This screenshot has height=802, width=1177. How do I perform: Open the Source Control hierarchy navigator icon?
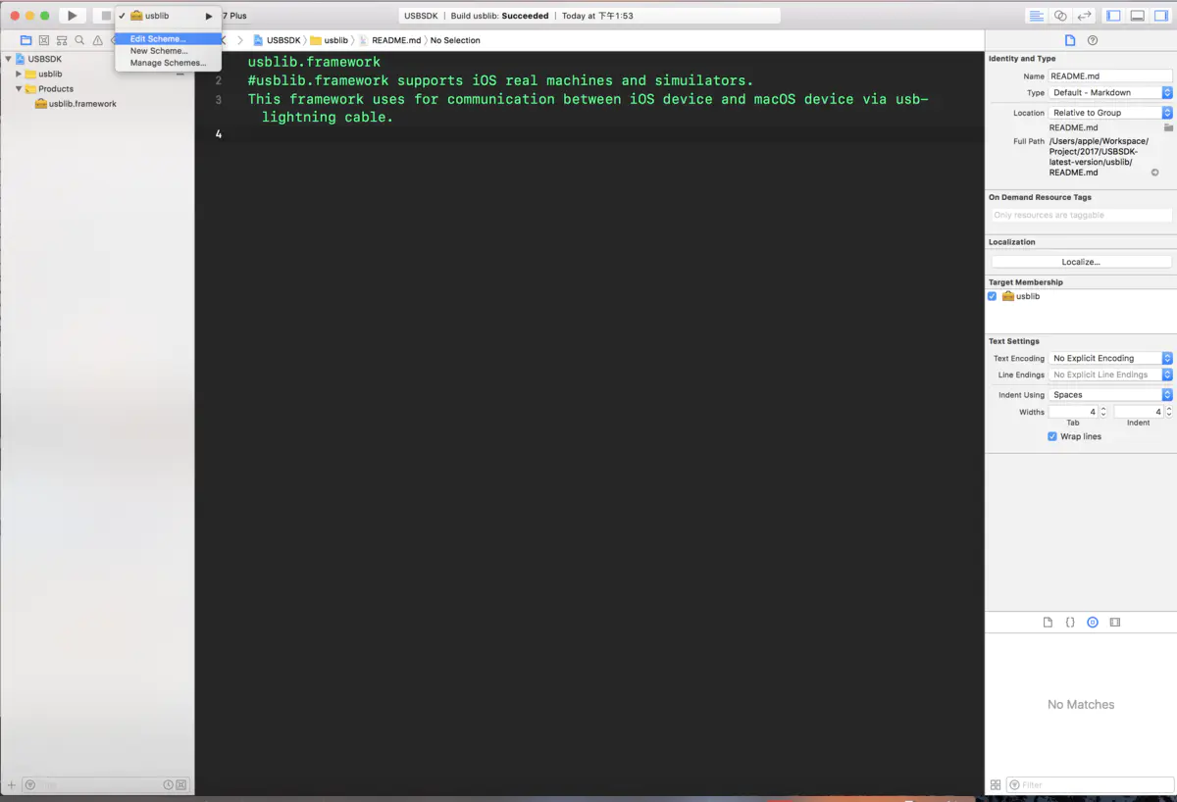(62, 40)
